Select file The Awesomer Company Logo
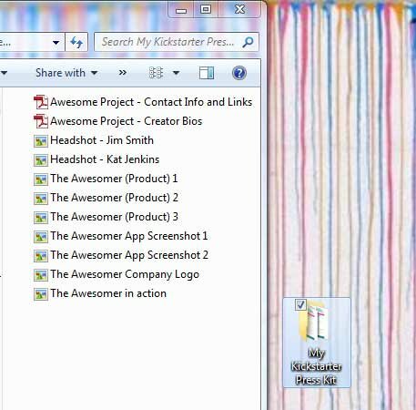 pos(117,274)
